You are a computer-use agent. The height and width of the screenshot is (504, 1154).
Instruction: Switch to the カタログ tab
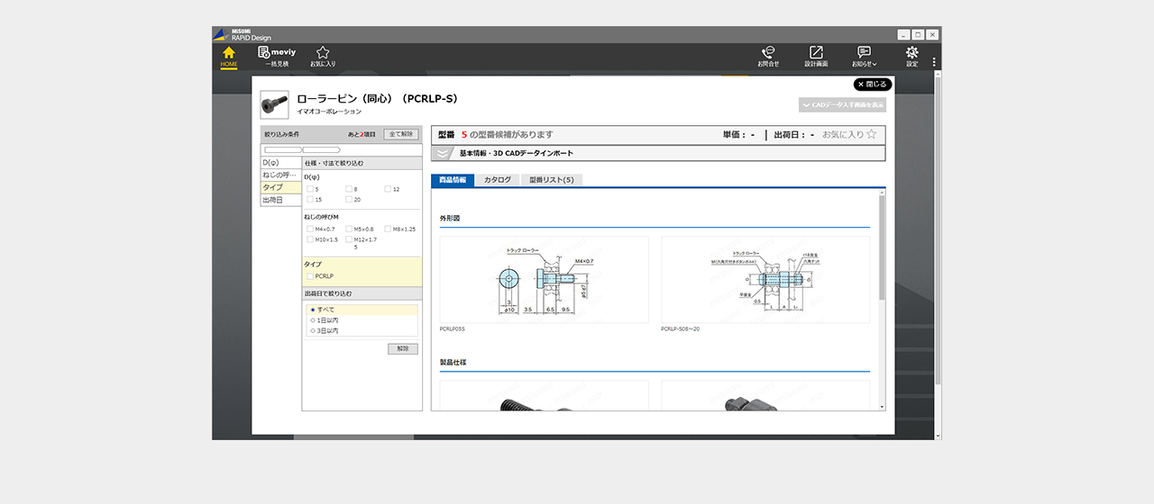[x=497, y=180]
